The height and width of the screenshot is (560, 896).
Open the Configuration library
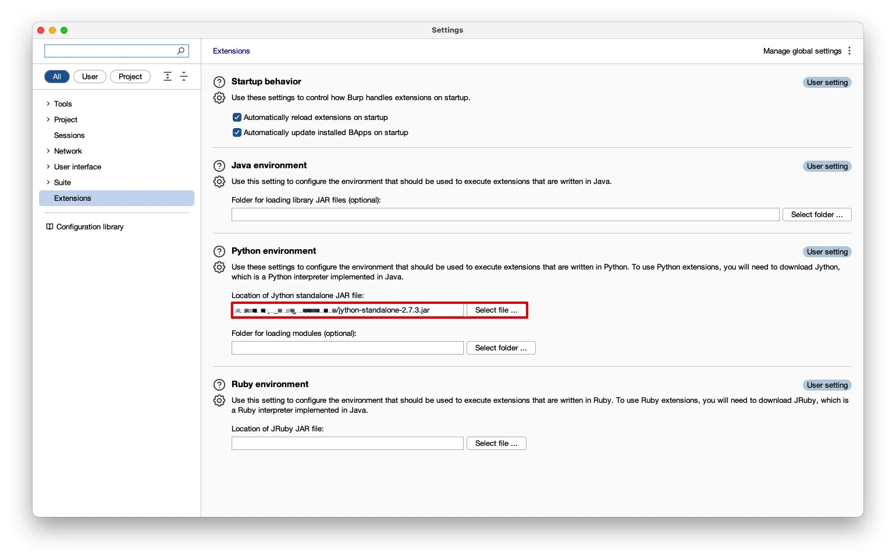pos(90,227)
